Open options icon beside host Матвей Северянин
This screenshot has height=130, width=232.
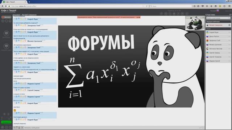pos(229,25)
